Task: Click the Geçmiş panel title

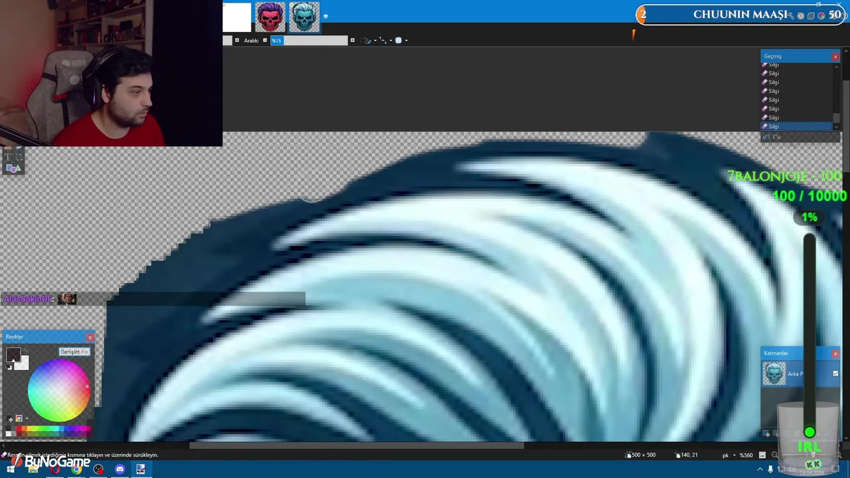Action: click(x=772, y=56)
